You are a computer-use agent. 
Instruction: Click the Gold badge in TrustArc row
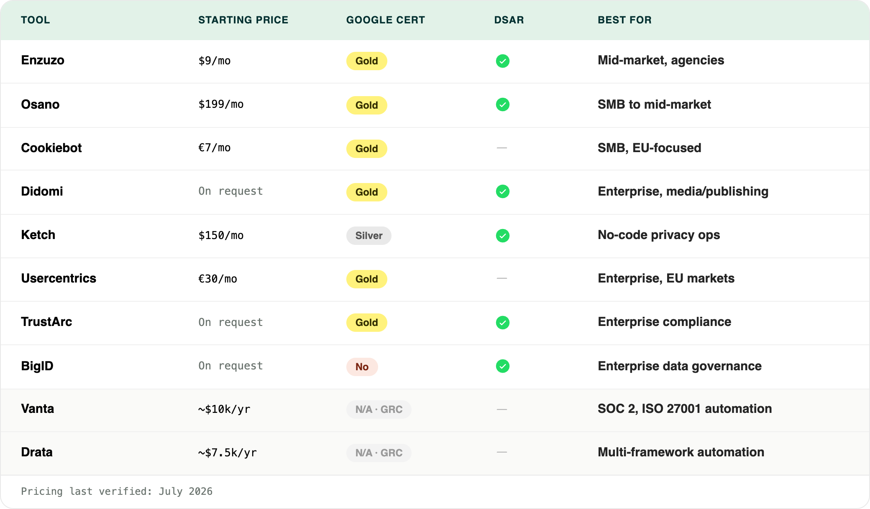366,323
